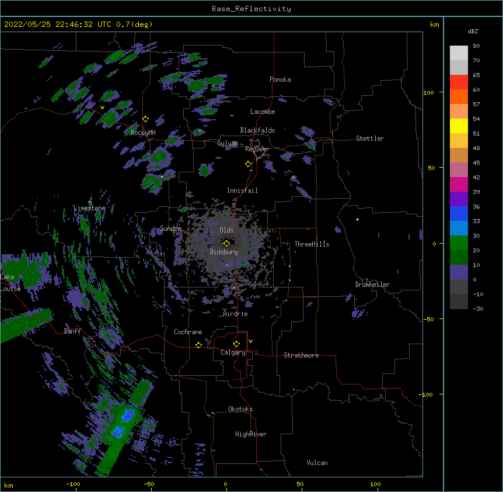This screenshot has height=492, width=503.
Task: Click the Strathmore town label
Action: pos(301,355)
